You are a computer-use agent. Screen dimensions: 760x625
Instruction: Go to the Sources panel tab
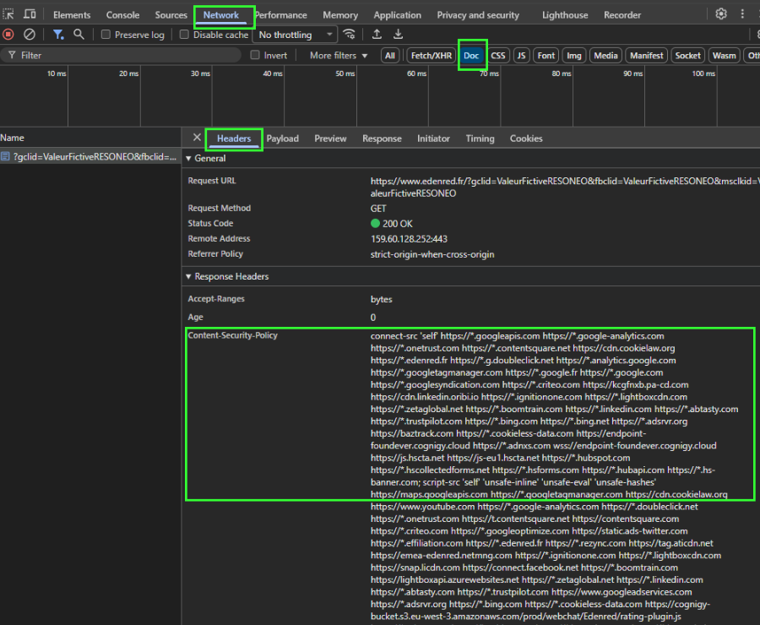pos(171,15)
